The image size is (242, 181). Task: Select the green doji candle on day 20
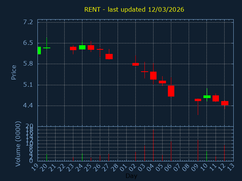pyautogui.click(x=47, y=48)
